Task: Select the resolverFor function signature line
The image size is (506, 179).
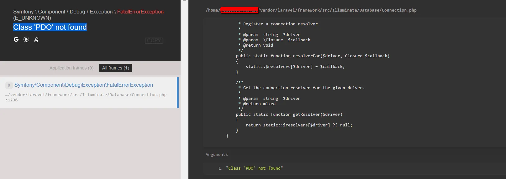Action: coord(313,56)
